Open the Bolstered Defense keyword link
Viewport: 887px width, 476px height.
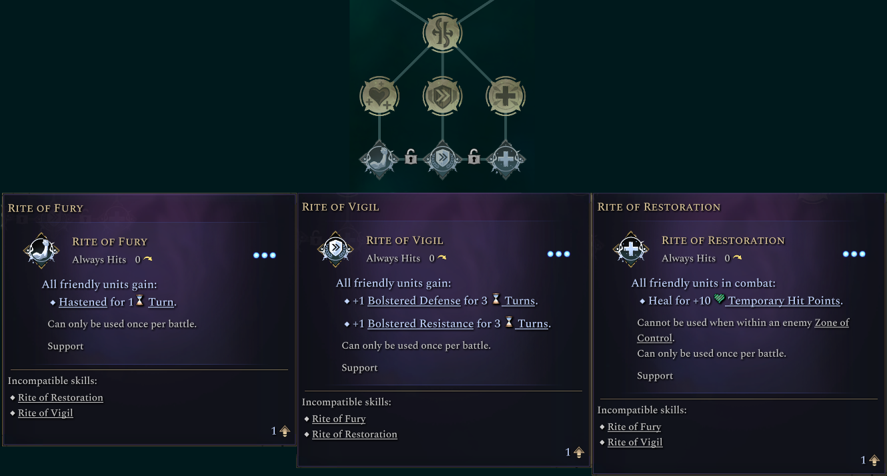pyautogui.click(x=413, y=301)
